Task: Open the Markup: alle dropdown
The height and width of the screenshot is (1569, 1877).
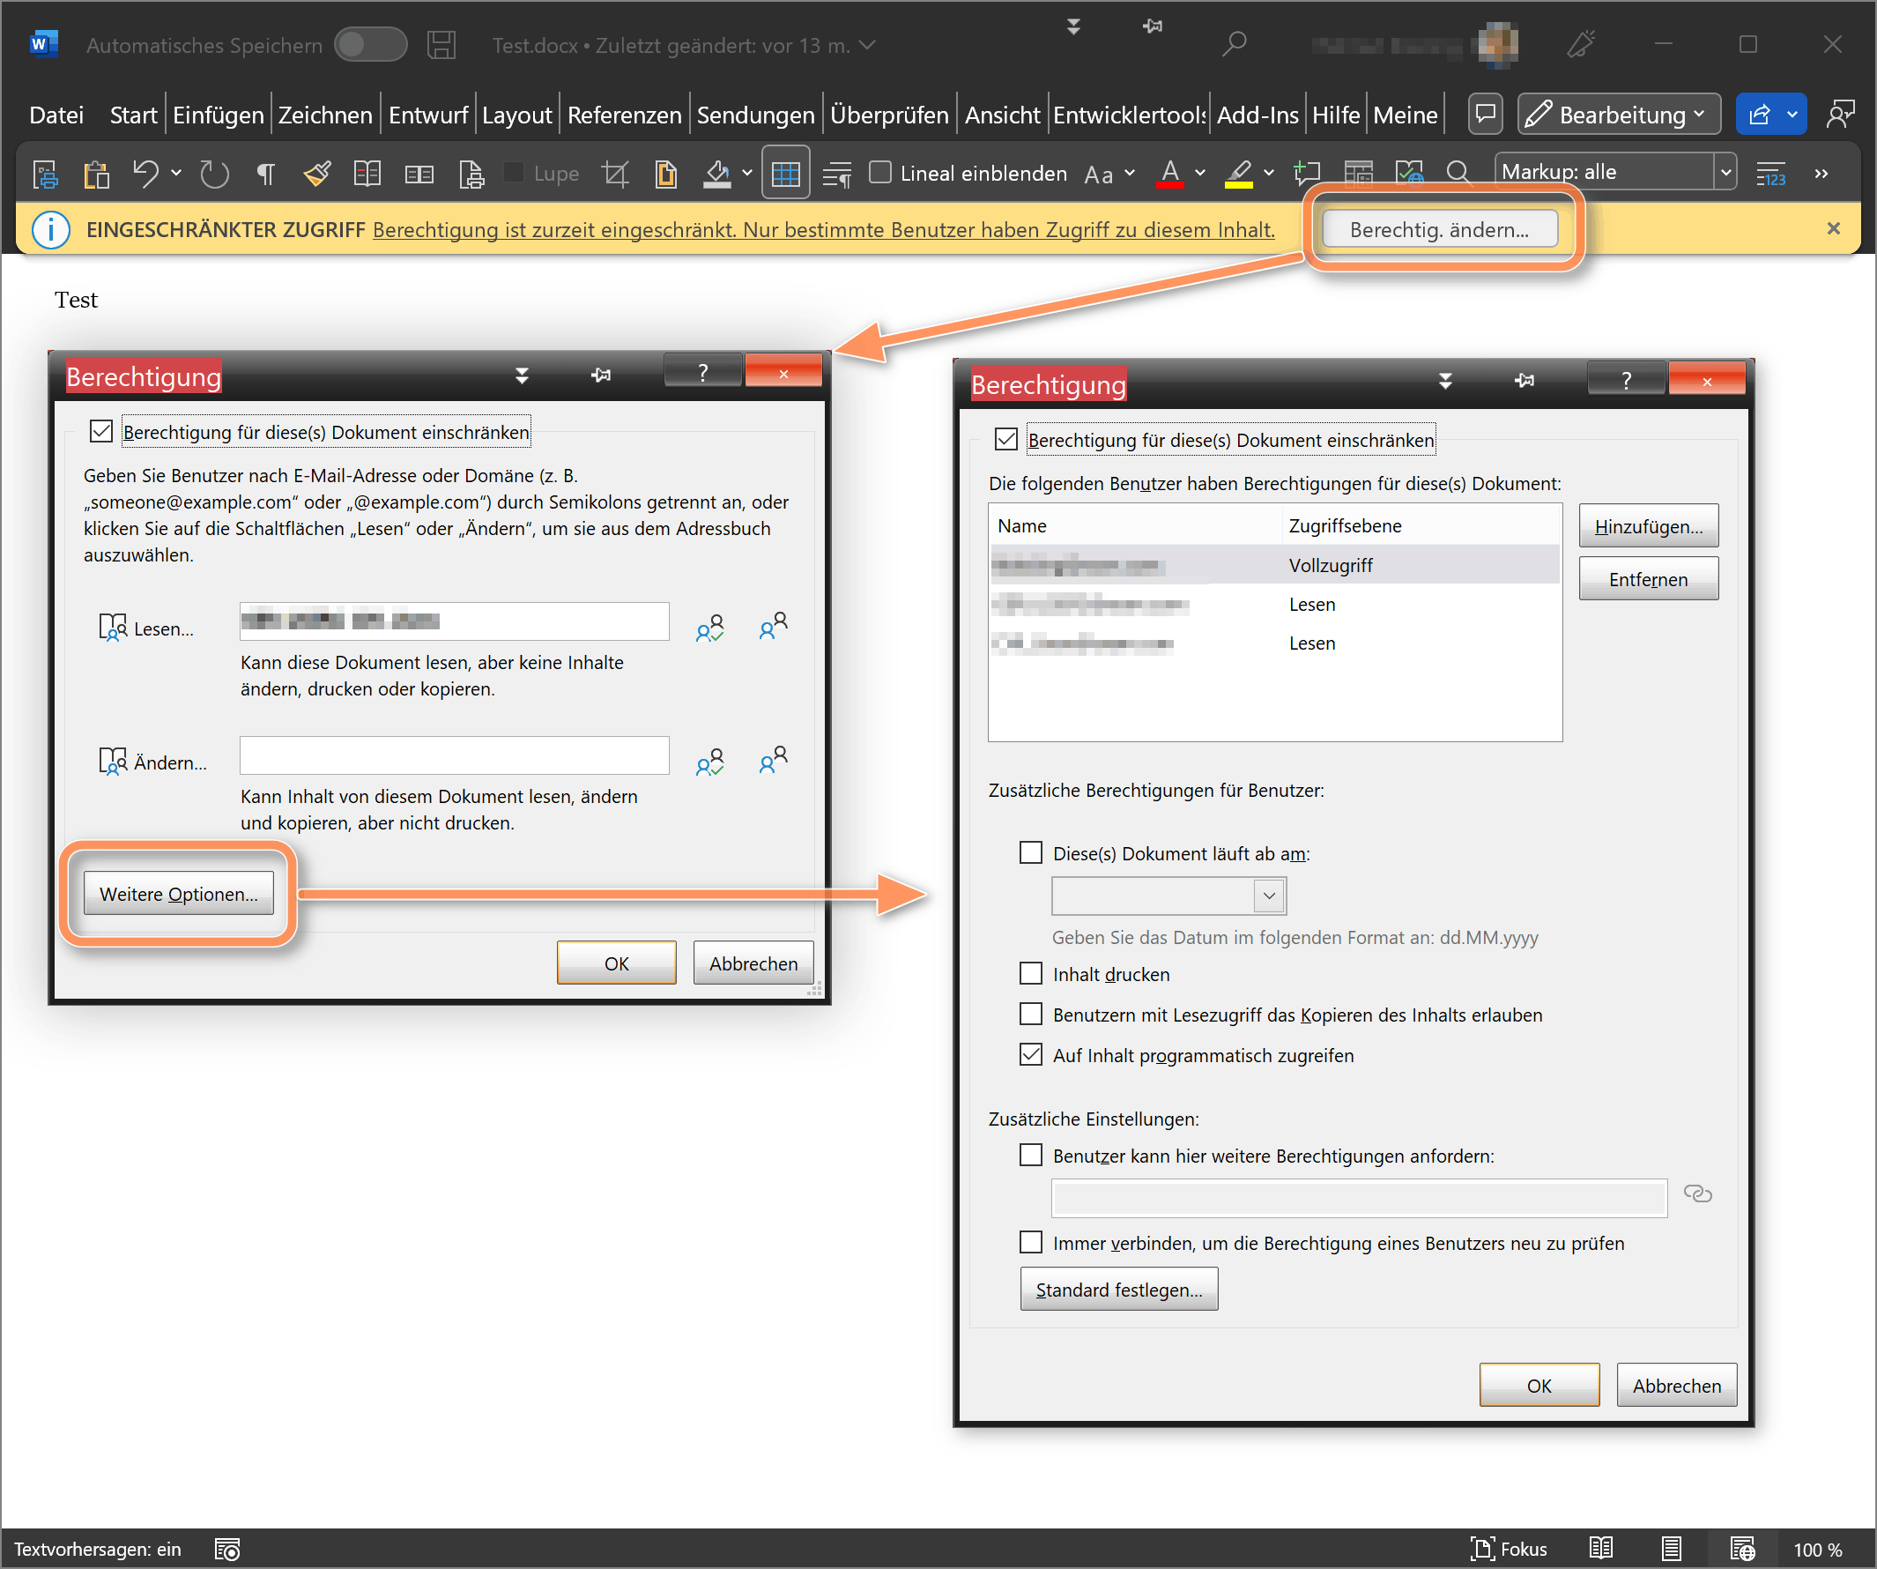Action: pos(1725,173)
